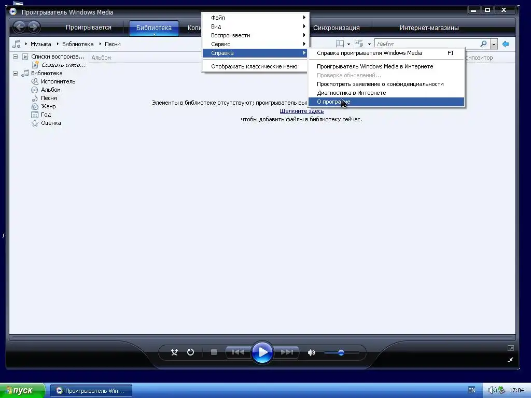
Task: Click Библиотека in the breadcrumb path
Action: point(78,44)
